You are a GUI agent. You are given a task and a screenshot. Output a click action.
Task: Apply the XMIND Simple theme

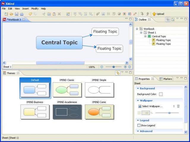(x=99, y=88)
